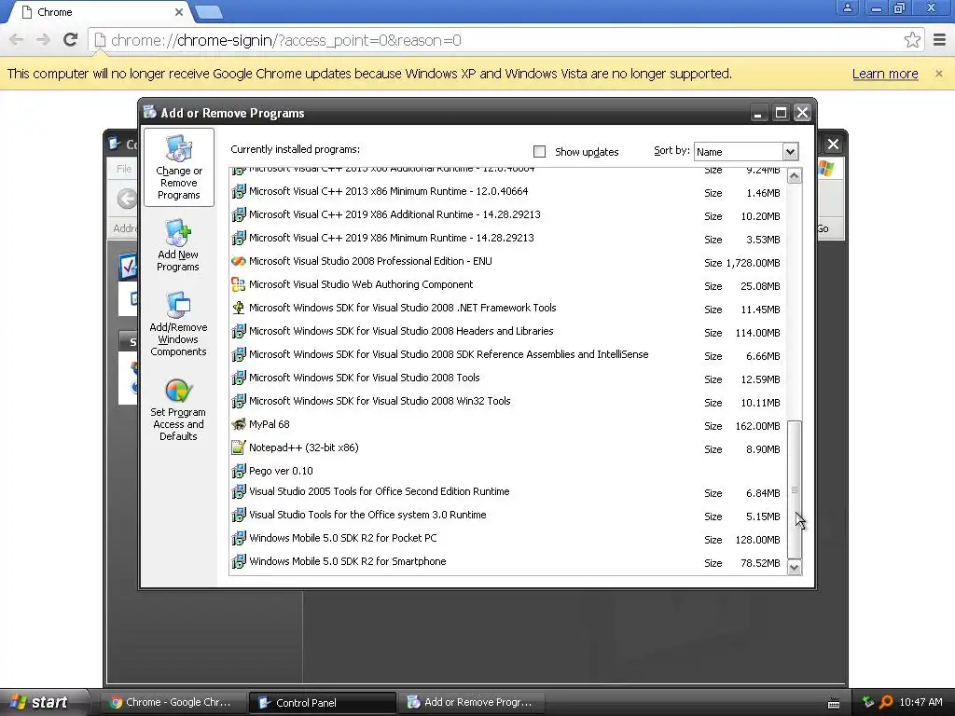
Task: Click the Go button in Control Panel window
Action: tap(823, 229)
